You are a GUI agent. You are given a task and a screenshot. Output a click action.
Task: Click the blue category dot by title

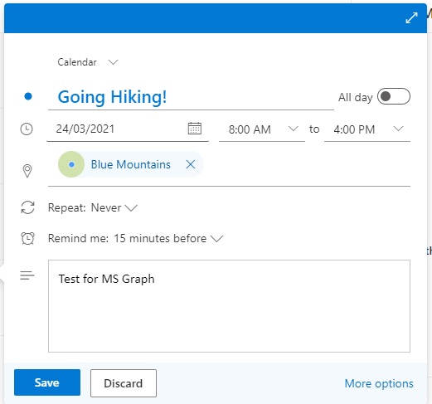[28, 96]
